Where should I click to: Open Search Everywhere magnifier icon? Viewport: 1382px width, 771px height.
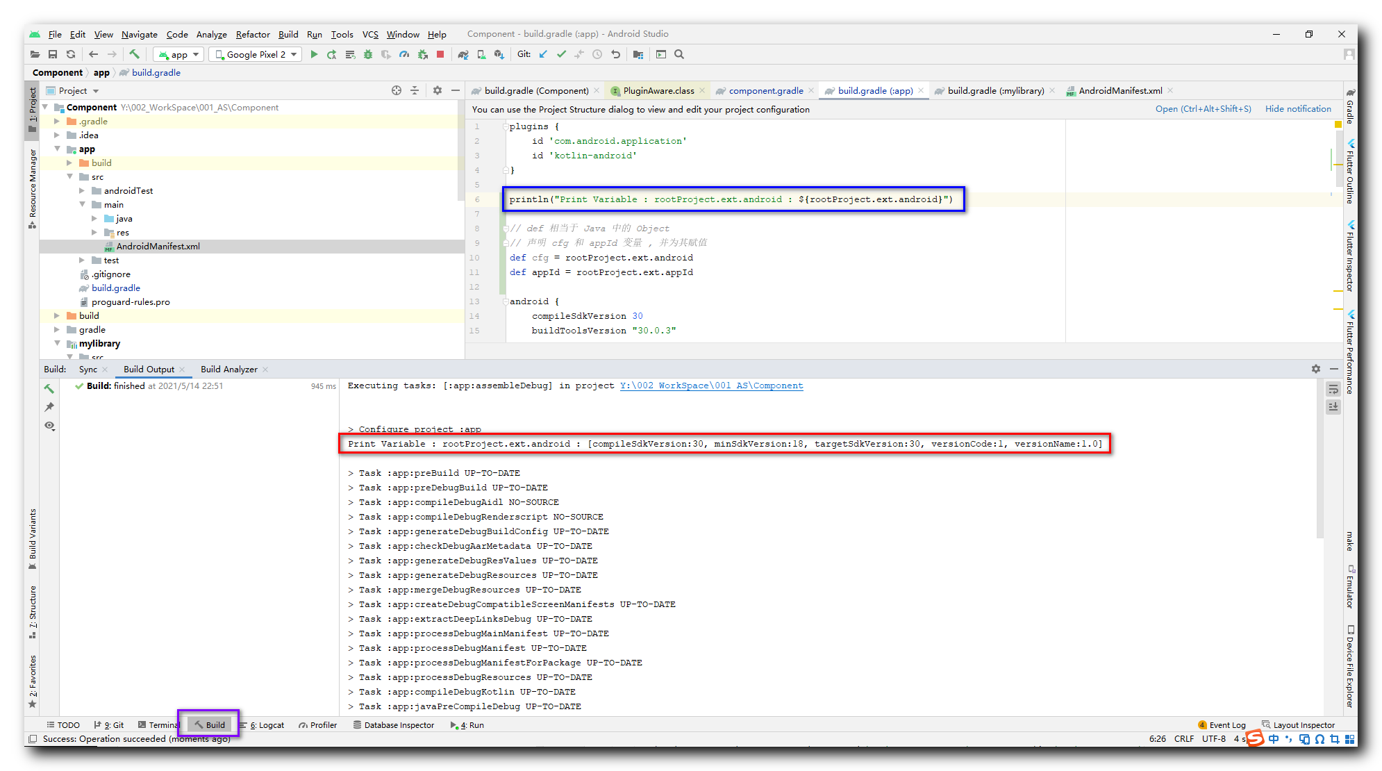[x=679, y=54]
